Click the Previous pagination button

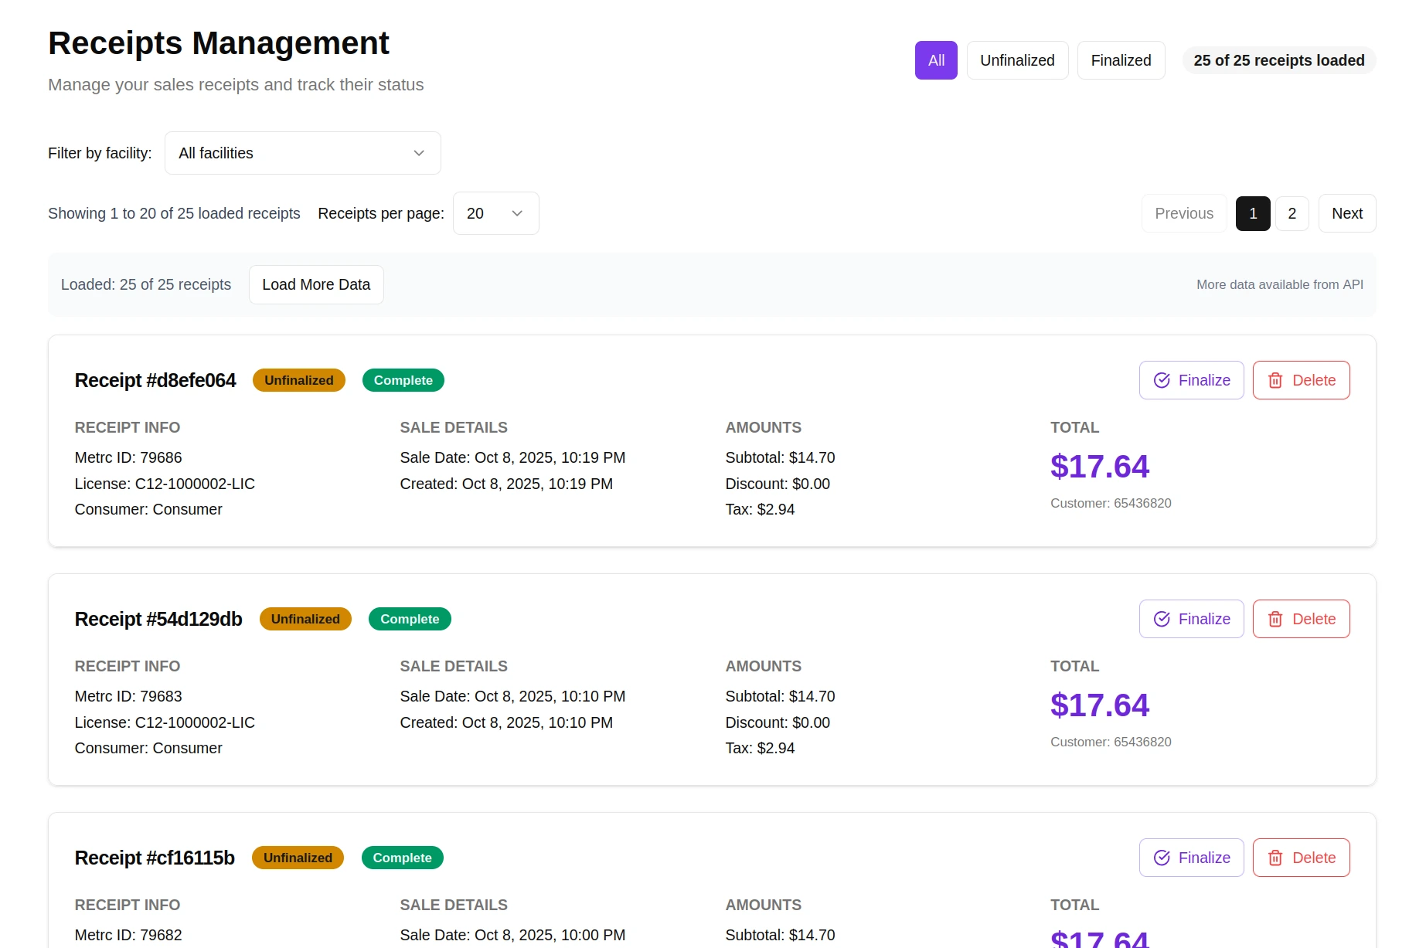[1183, 213]
